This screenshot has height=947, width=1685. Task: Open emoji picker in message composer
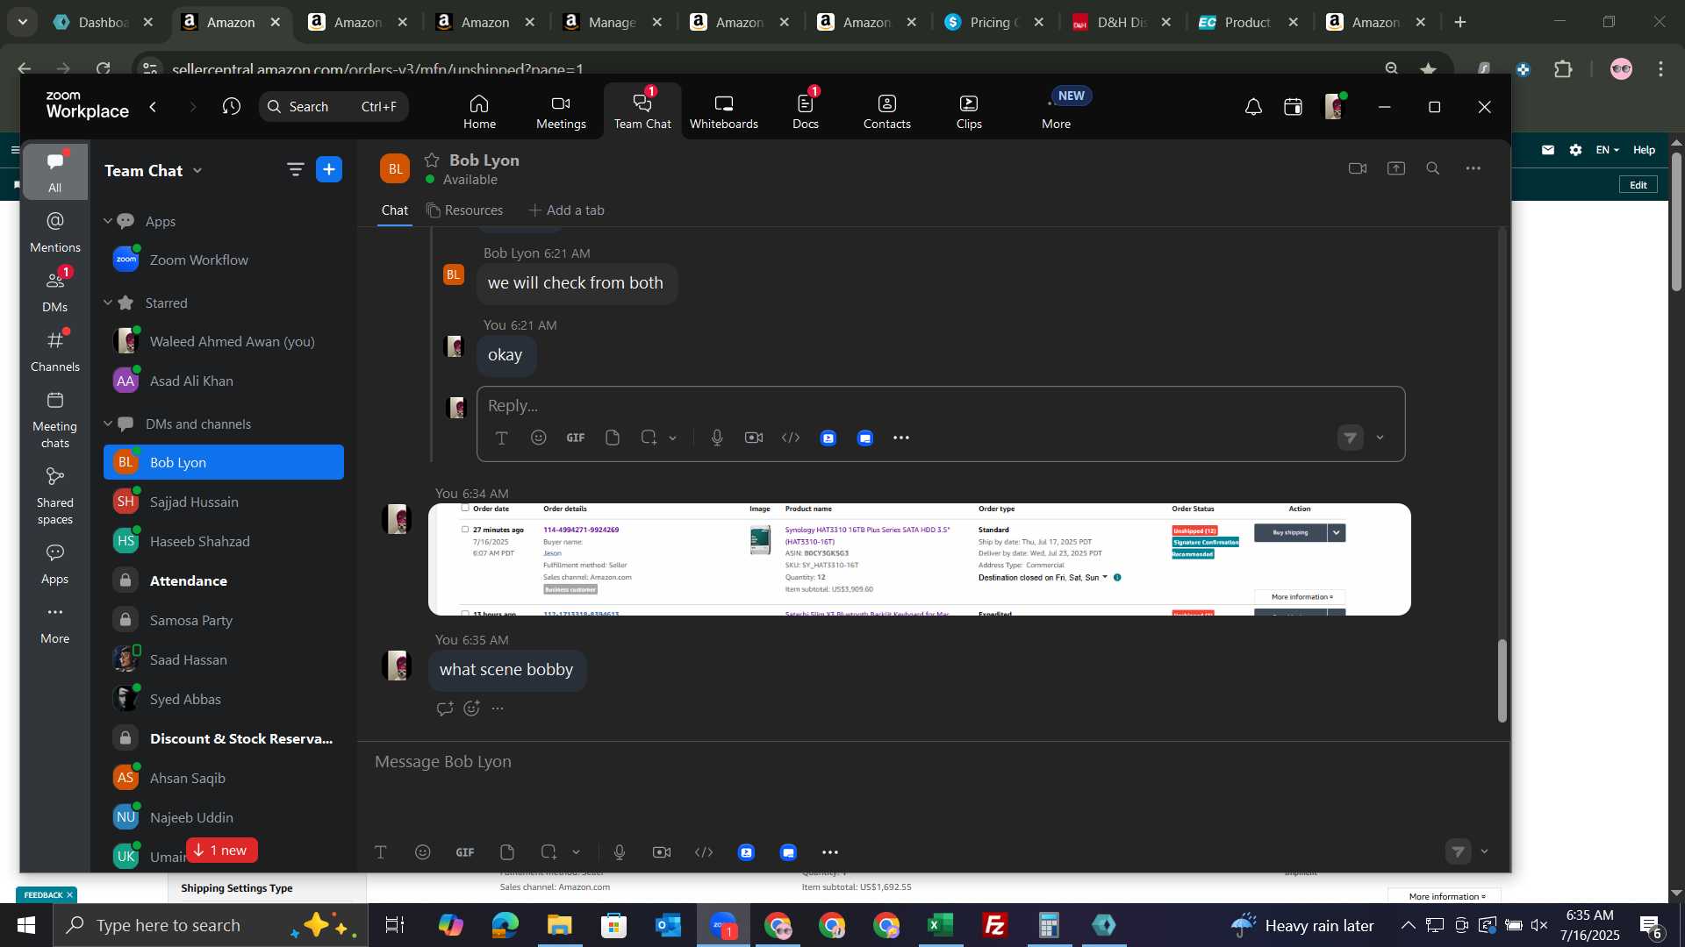423,852
